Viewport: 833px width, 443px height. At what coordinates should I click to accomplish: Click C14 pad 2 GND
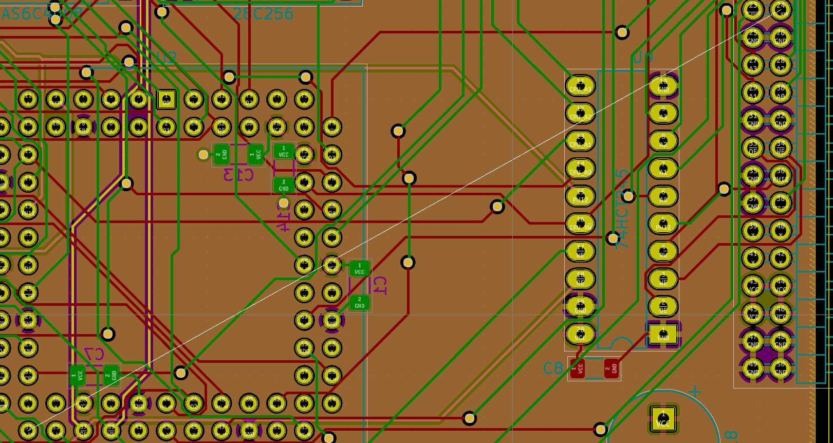pyautogui.click(x=284, y=185)
